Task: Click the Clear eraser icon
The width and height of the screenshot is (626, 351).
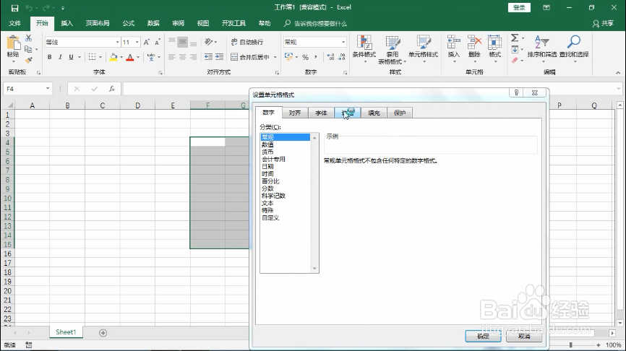Action: coord(515,60)
